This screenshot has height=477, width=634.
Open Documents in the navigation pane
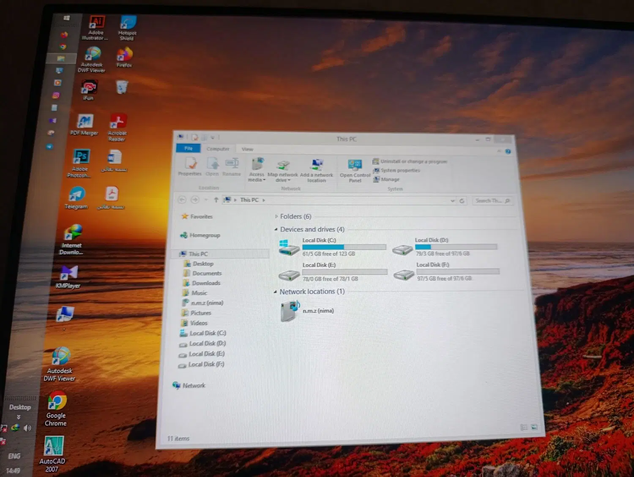202,273
